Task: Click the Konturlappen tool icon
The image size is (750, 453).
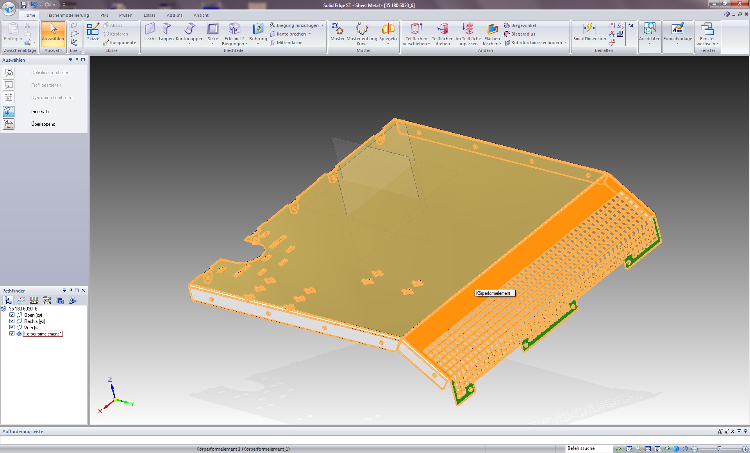Action: pos(189,29)
